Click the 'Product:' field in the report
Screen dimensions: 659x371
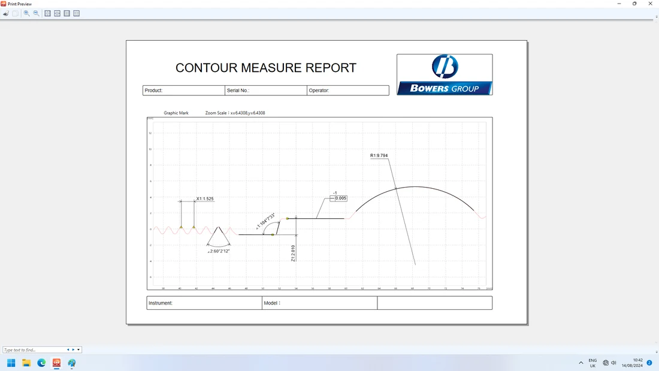point(184,91)
